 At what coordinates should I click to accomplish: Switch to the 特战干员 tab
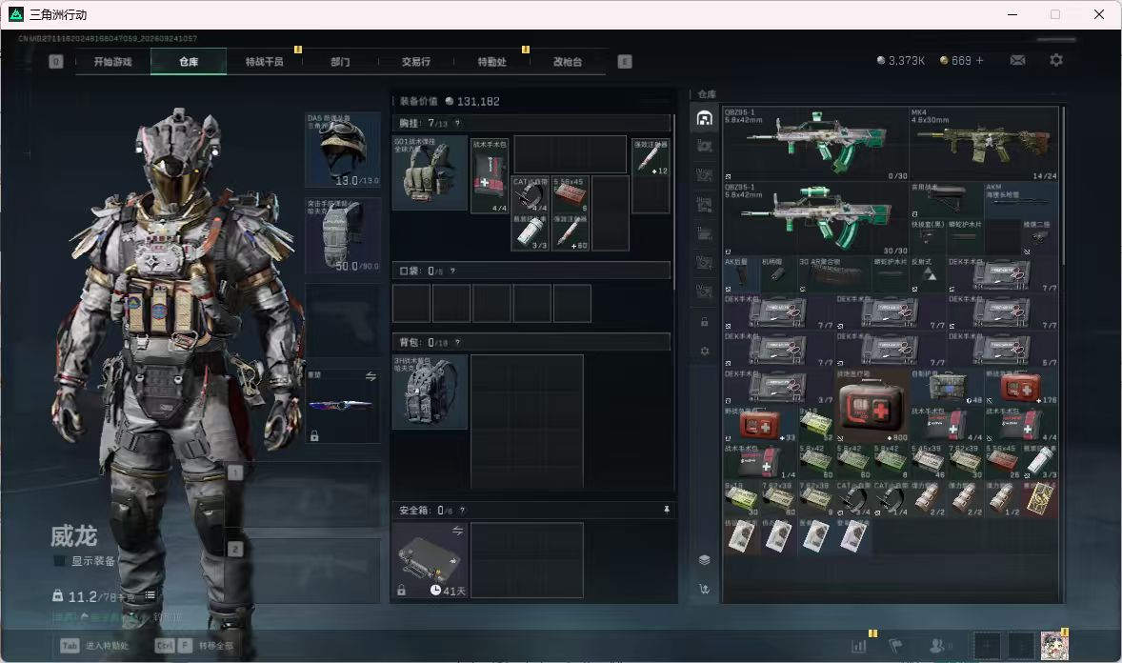pyautogui.click(x=264, y=62)
